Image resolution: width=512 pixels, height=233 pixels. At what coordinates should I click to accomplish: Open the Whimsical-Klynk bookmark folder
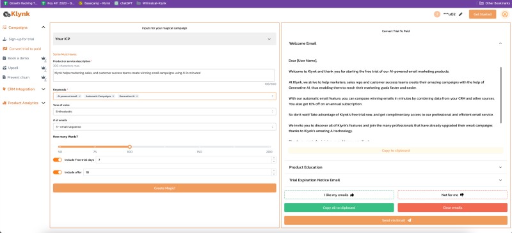click(151, 3)
